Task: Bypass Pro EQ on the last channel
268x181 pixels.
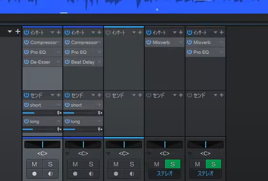Action: coord(189,52)
